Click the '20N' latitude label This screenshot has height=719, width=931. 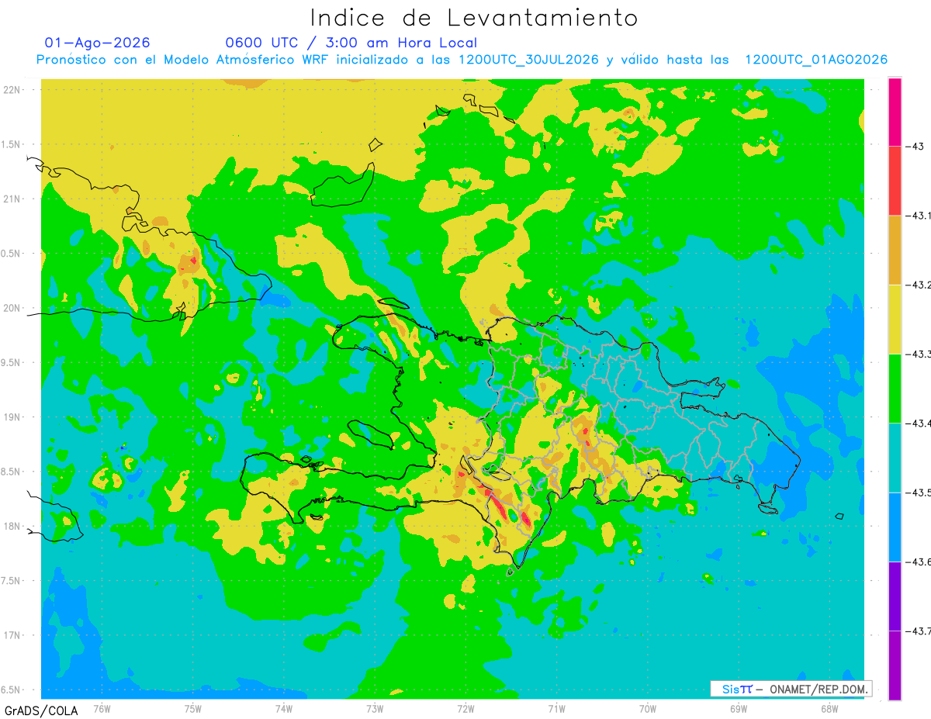pyautogui.click(x=12, y=308)
